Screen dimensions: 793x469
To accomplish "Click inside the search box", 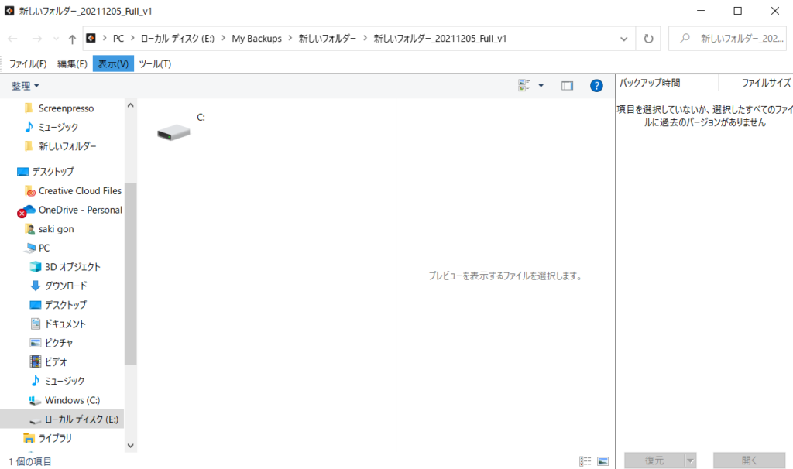I will click(x=728, y=38).
